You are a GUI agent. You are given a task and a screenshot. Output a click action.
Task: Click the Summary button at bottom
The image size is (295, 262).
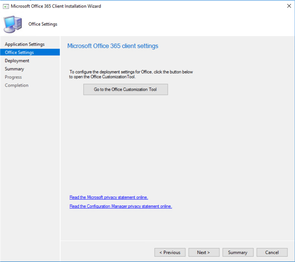coord(238,253)
